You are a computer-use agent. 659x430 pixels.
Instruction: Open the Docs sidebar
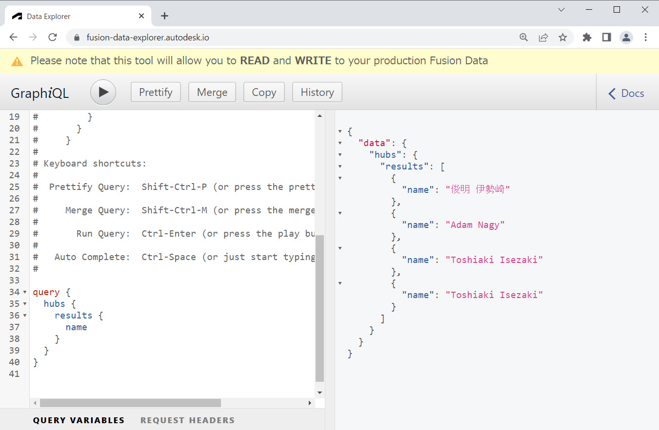pos(627,93)
